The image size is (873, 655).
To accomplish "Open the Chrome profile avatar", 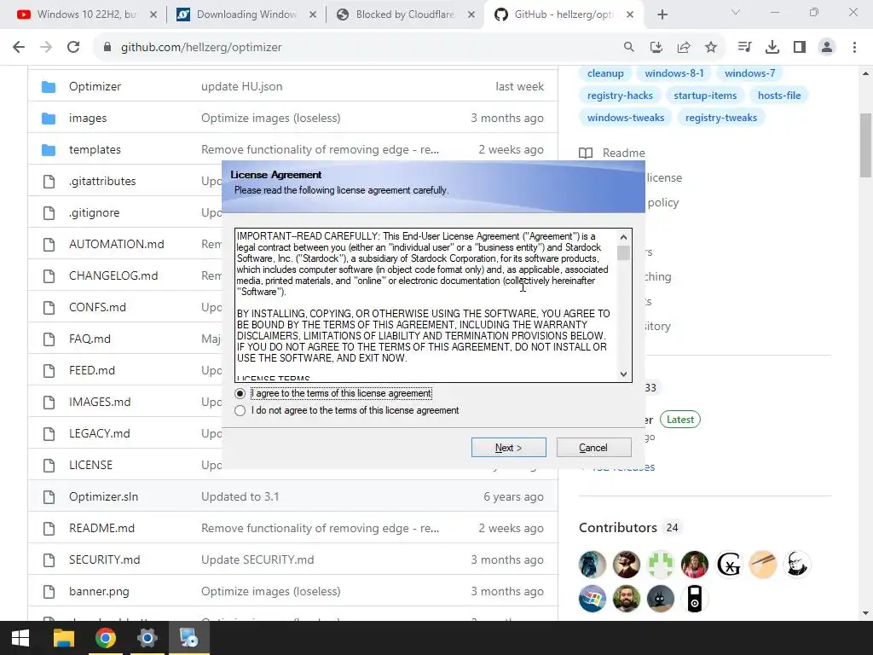I will point(827,48).
